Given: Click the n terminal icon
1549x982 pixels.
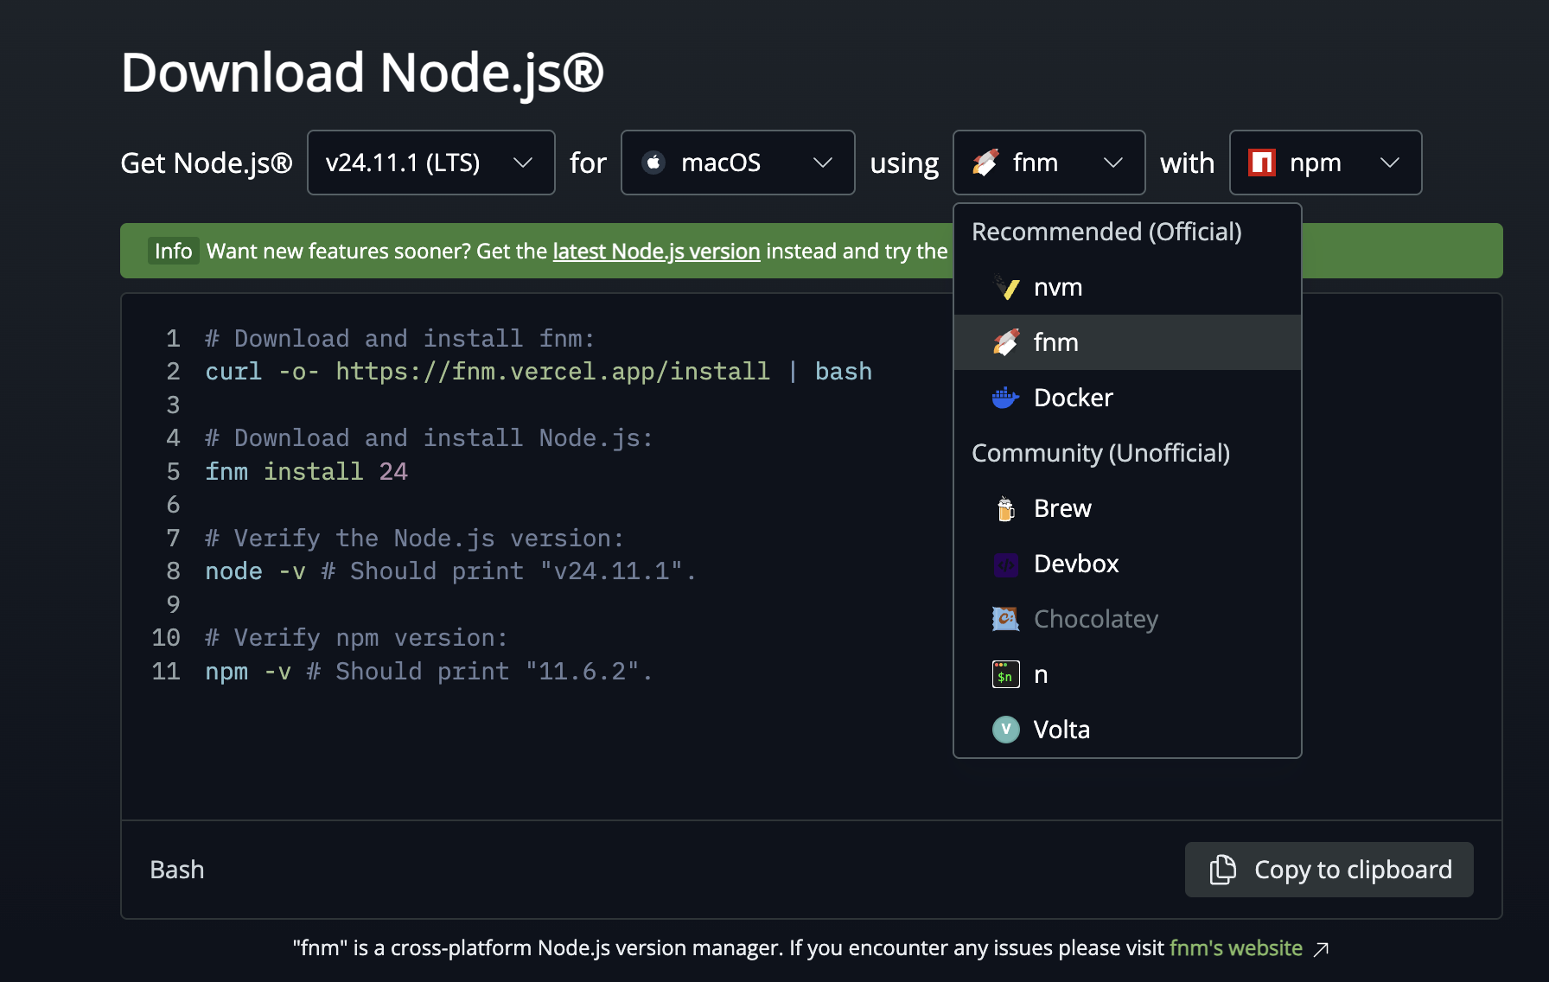Looking at the screenshot, I should 1006,674.
